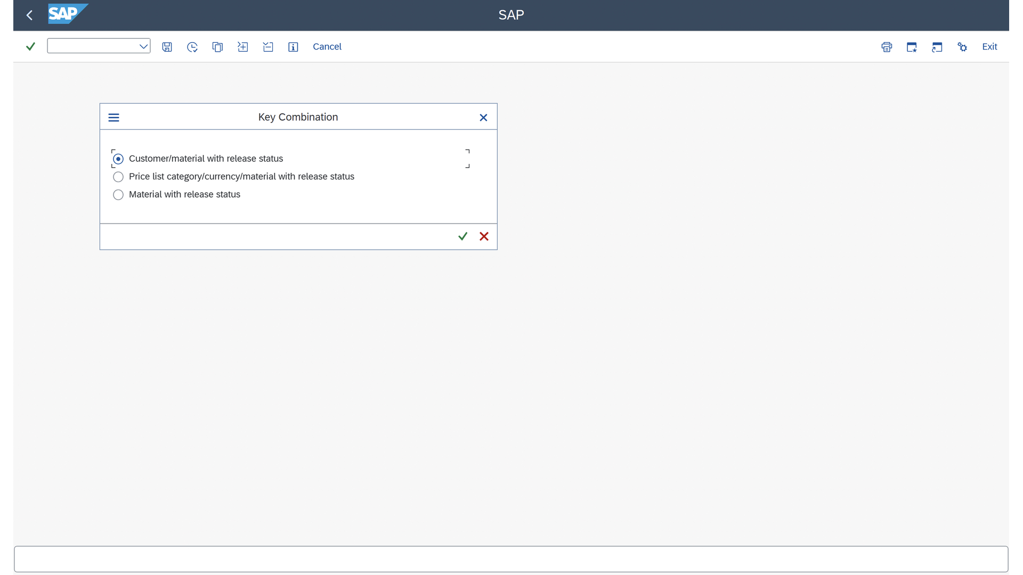
Task: Click the 'Key Combination' dialog title
Action: click(298, 117)
